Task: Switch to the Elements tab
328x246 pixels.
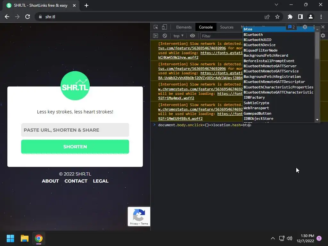Action: [184, 27]
